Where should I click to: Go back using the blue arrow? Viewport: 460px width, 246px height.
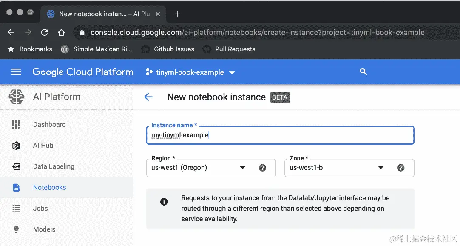click(148, 97)
